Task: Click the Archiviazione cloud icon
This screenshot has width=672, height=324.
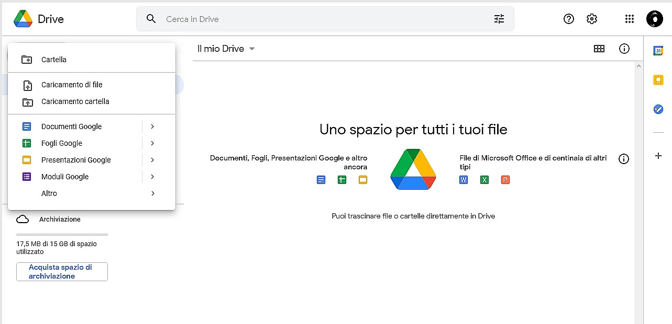Action: 23,219
